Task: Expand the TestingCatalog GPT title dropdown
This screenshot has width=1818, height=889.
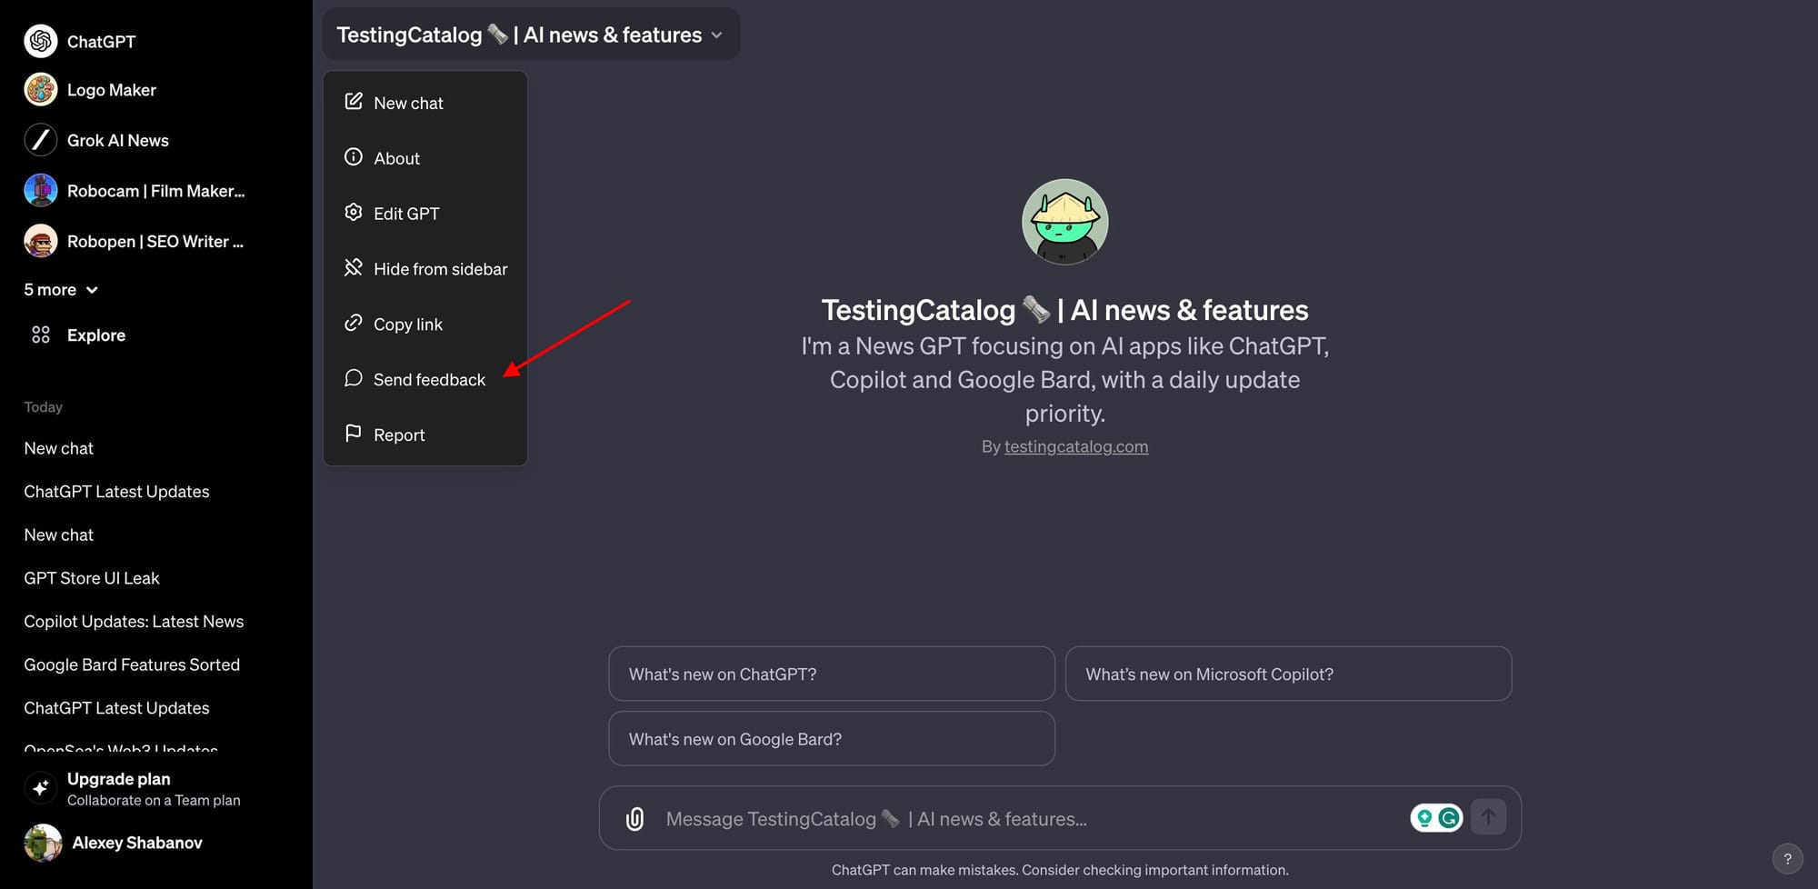Action: coord(531,35)
